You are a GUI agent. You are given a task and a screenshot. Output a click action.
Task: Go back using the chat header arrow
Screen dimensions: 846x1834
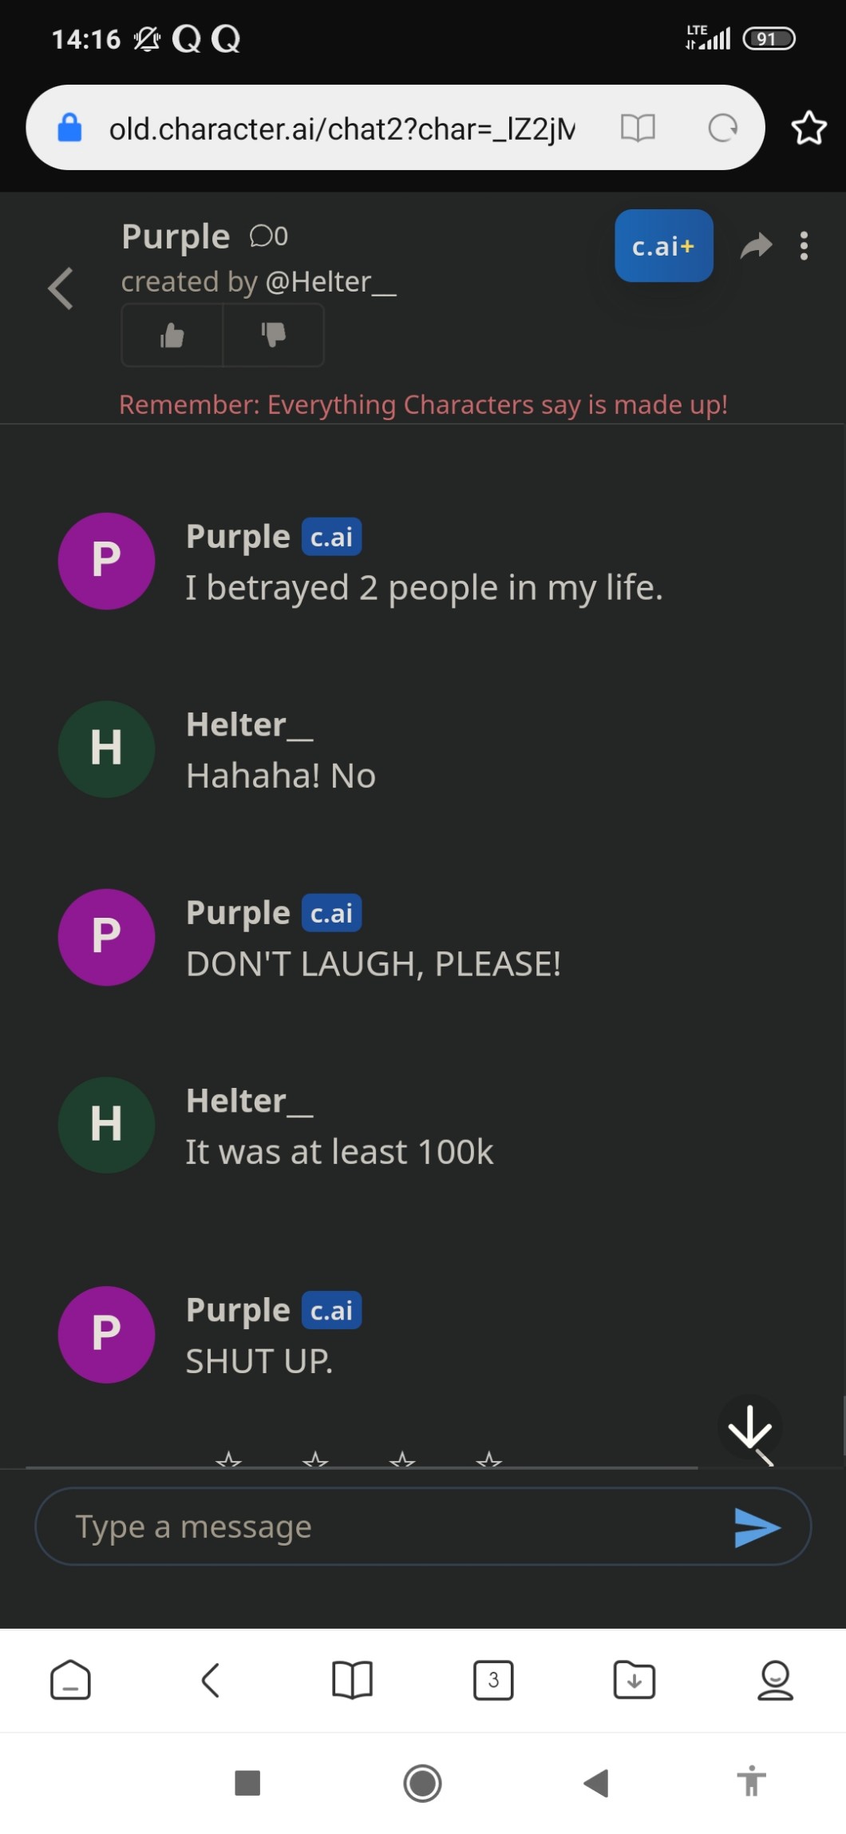(x=61, y=288)
